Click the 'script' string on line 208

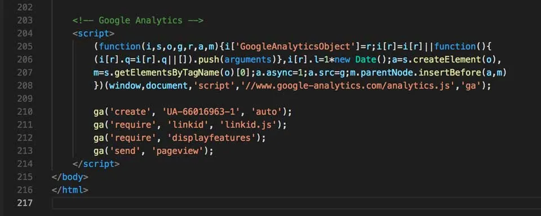(x=214, y=86)
